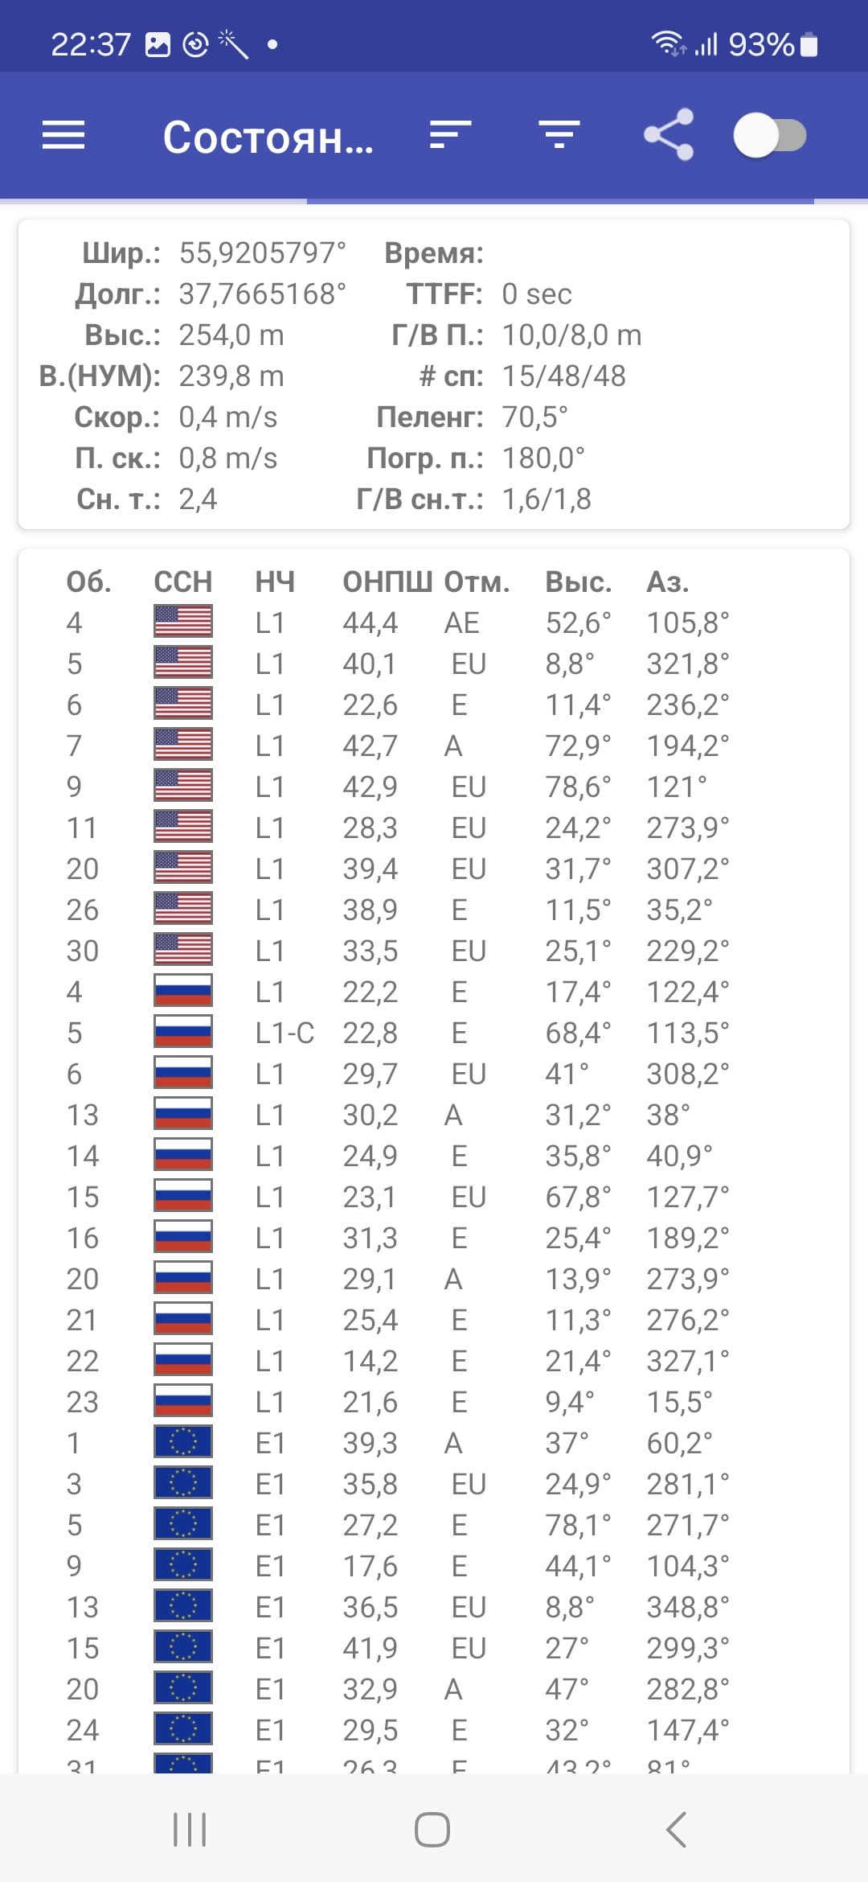Tap the app title in toolbar

[268, 138]
